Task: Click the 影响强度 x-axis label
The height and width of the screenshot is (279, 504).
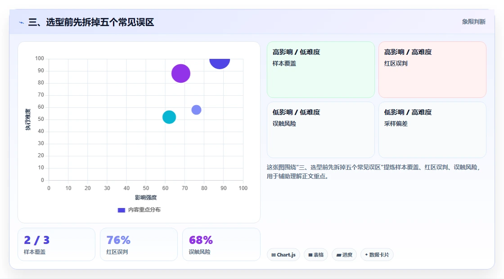Action: pyautogui.click(x=146, y=197)
